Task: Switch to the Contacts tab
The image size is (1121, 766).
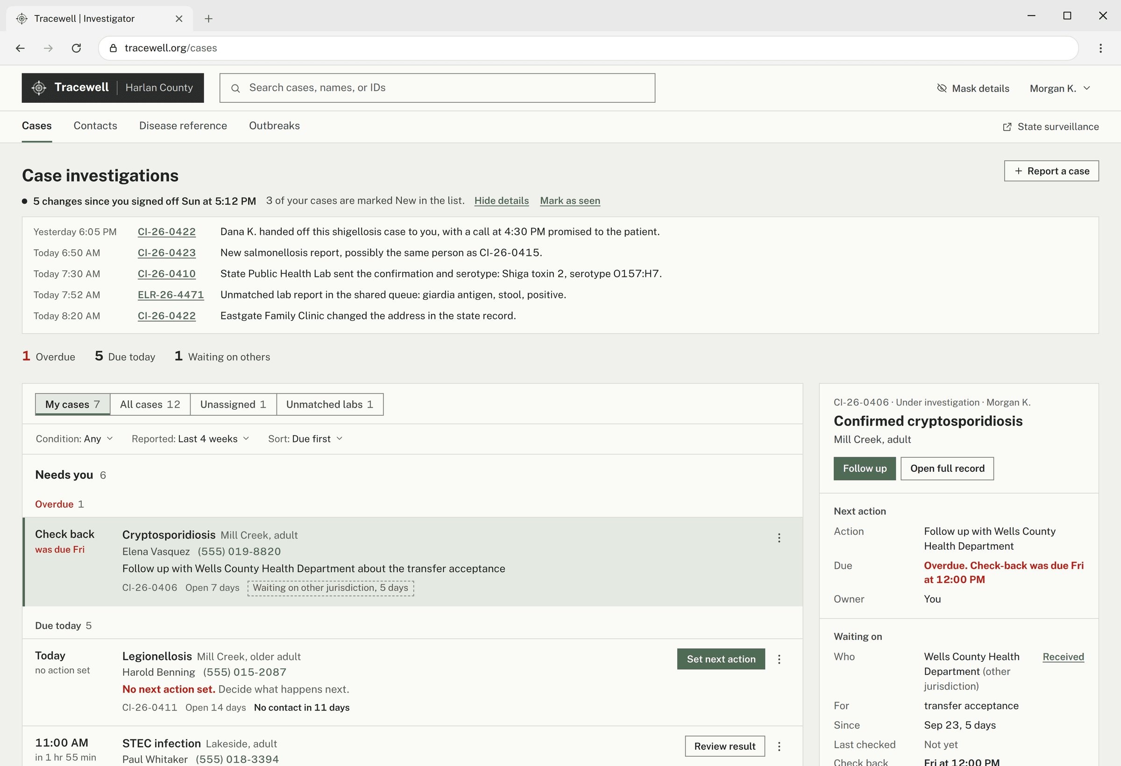Action: 95,126
